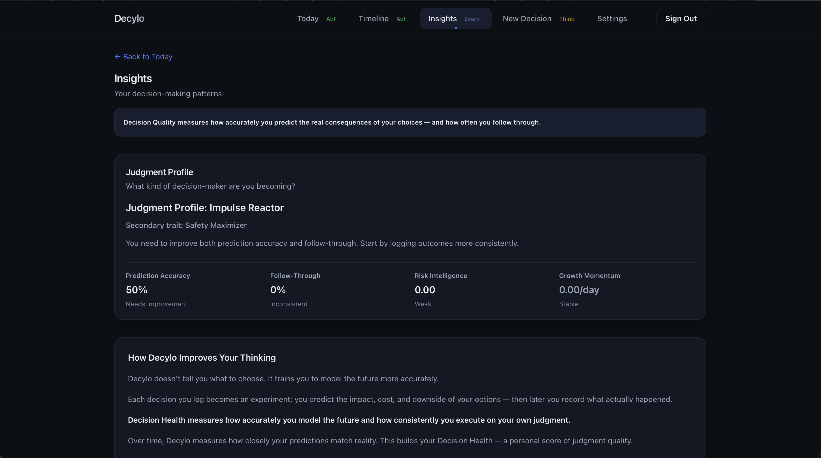The width and height of the screenshot is (821, 458).
Task: Click the 'Think' badge beside New Decision
Action: tap(567, 19)
